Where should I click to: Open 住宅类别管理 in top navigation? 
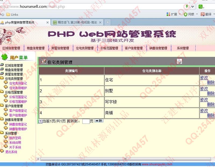coord(85,48)
